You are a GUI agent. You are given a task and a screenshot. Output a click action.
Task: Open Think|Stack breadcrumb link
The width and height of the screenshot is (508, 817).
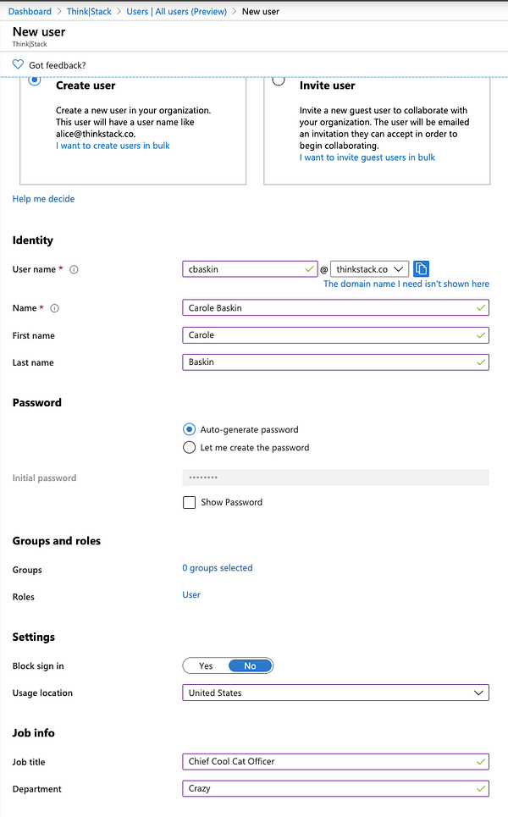pos(89,12)
